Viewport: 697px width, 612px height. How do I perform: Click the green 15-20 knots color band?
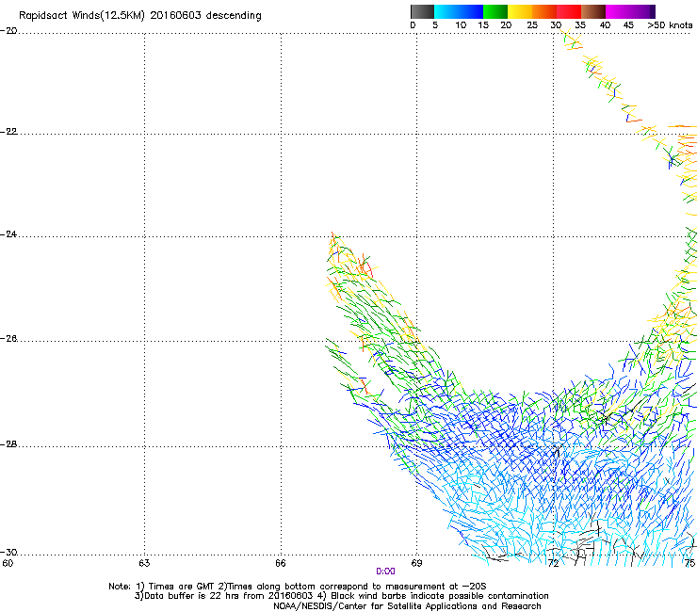point(495,11)
